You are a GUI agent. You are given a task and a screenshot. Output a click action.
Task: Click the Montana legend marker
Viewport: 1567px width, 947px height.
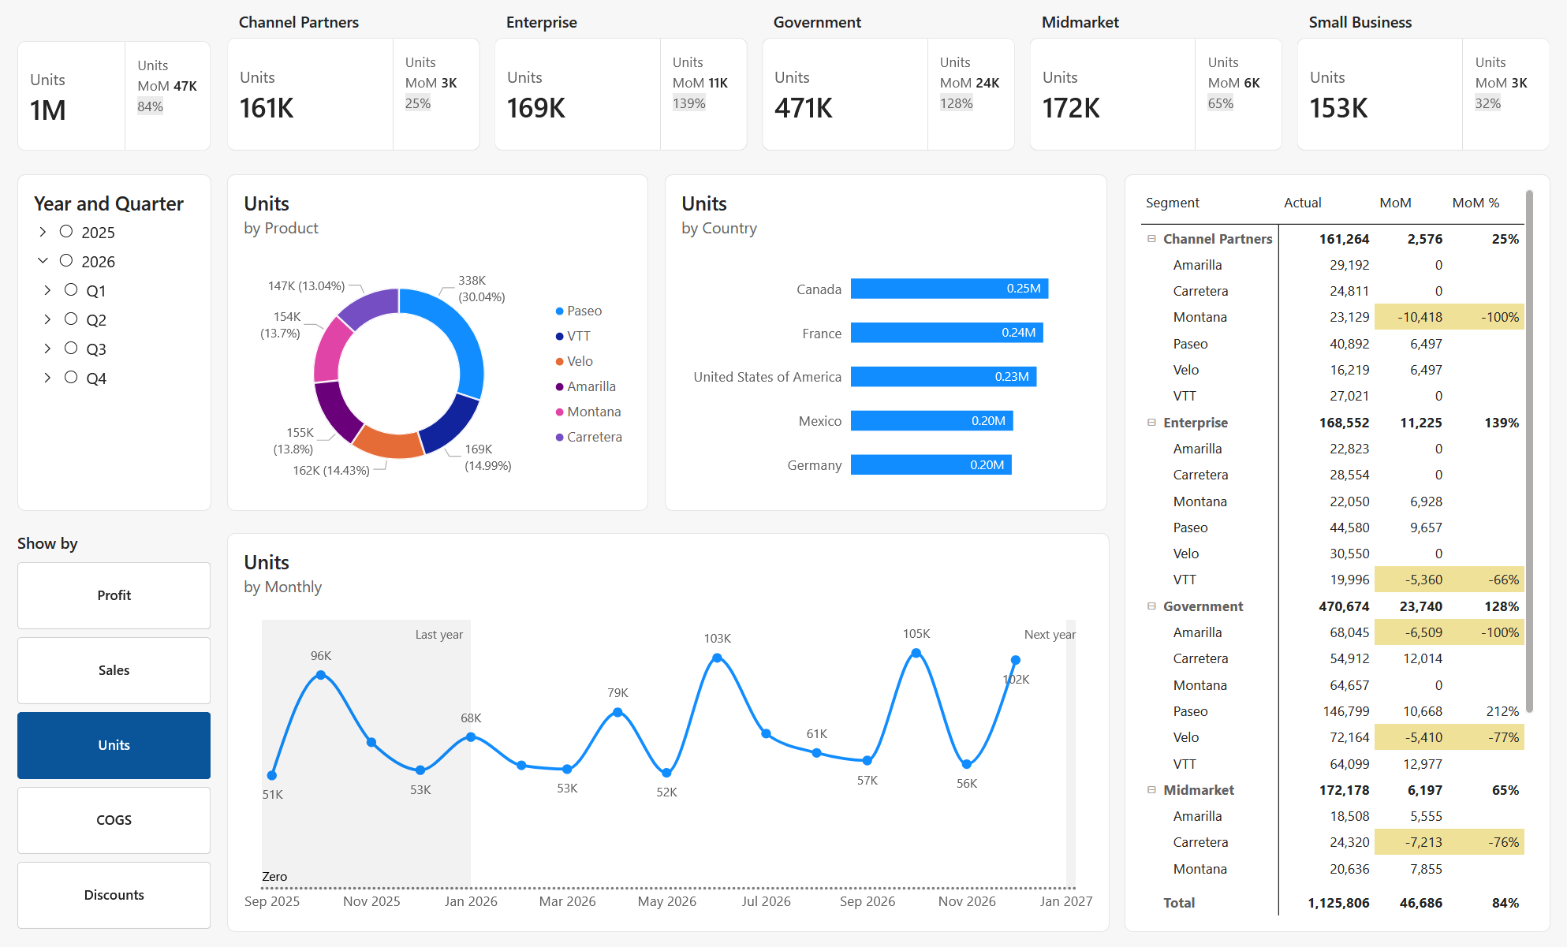559,412
